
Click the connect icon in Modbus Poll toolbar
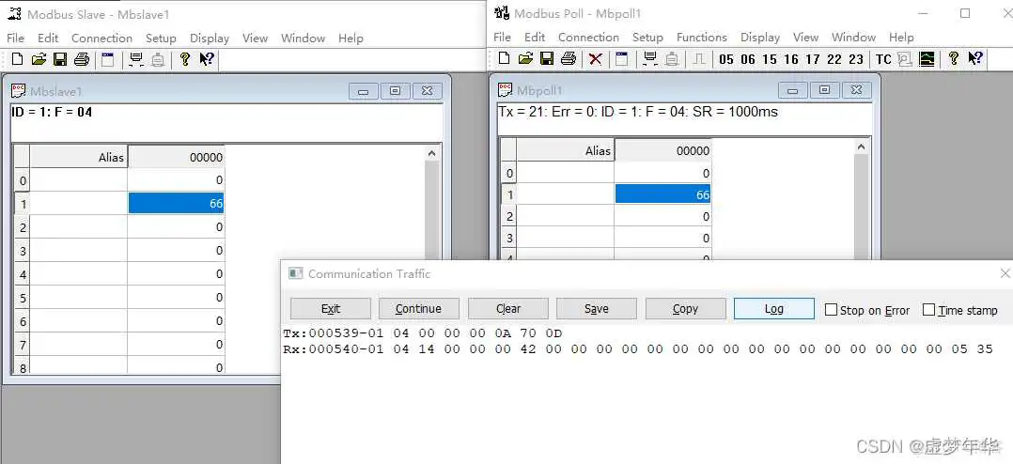point(648,59)
